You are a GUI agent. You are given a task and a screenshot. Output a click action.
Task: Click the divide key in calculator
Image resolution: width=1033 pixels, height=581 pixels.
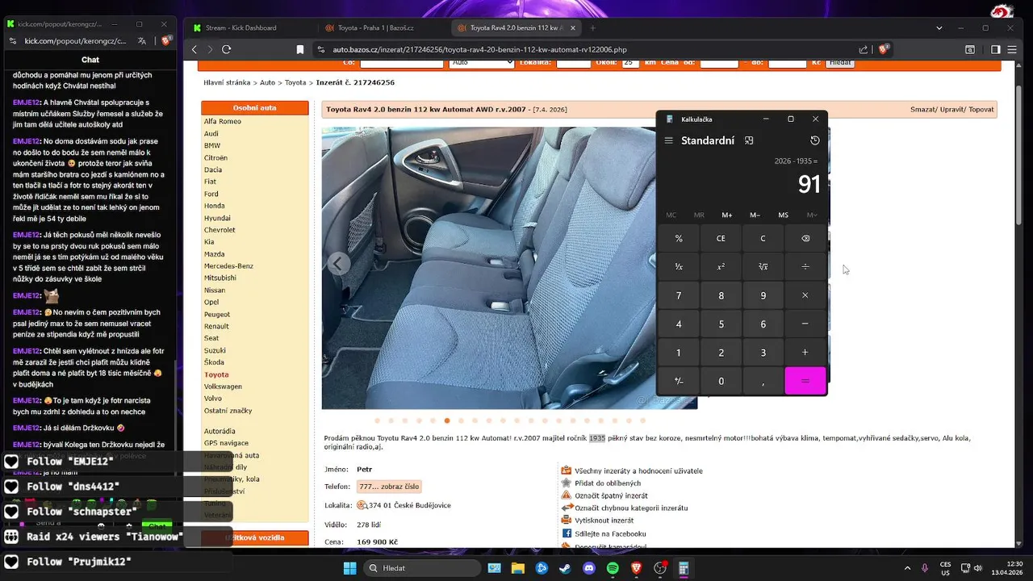coord(805,266)
